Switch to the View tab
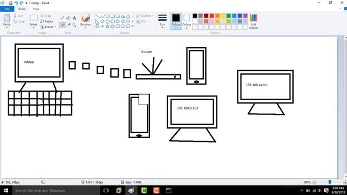Image resolution: width=347 pixels, height=195 pixels. 36,9
